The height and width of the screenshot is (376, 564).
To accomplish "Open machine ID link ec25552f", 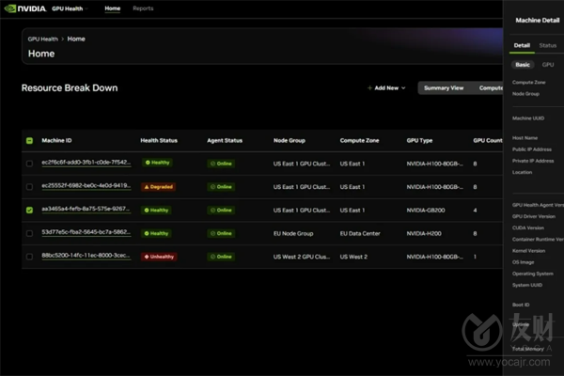I will (x=86, y=186).
